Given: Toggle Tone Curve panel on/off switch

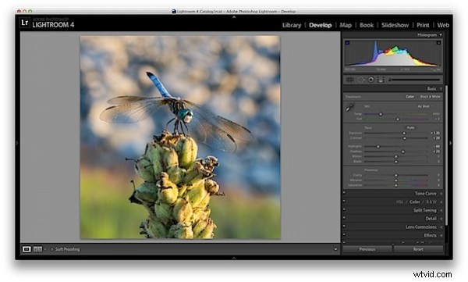Looking at the screenshot, I should [x=344, y=193].
